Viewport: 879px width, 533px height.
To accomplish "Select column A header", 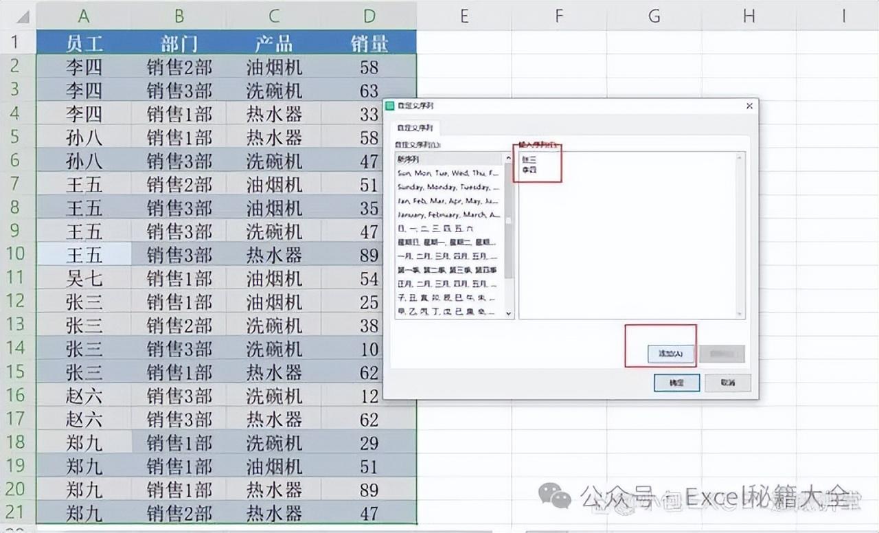I will [x=84, y=16].
